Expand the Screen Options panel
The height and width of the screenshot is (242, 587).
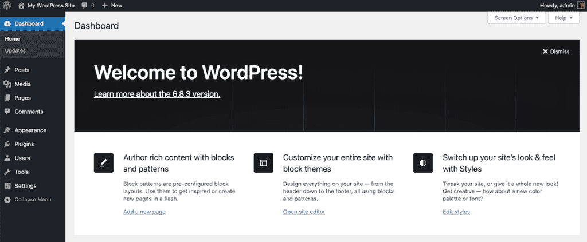pos(516,18)
